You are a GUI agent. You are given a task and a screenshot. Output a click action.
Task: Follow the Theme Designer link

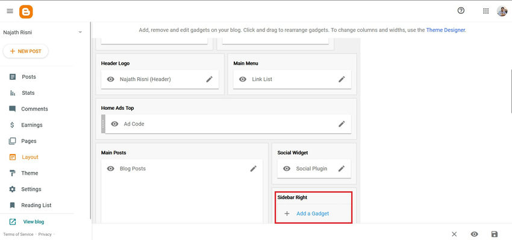(x=445, y=29)
